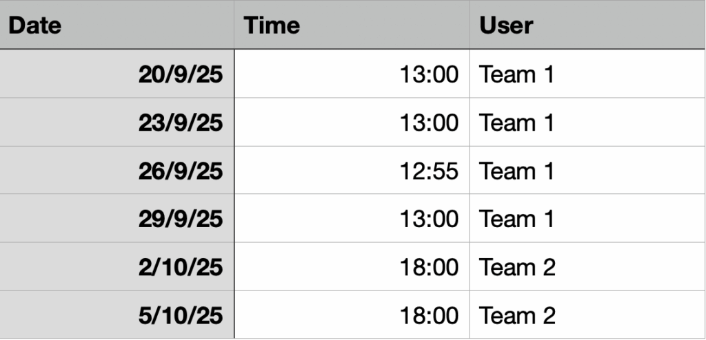Viewport: 706px width, 340px height.
Task: Select Team 1 cell in 20/9/25 row
Action: [516, 74]
